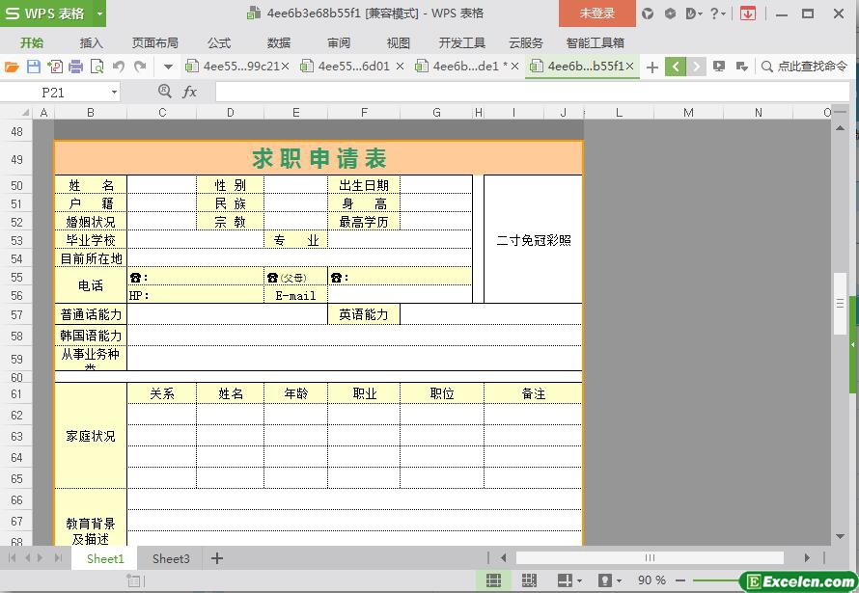Open a new document tab with plus
This screenshot has width=859, height=593.
[652, 67]
